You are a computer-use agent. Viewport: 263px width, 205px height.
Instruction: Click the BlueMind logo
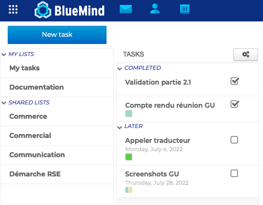70,10
